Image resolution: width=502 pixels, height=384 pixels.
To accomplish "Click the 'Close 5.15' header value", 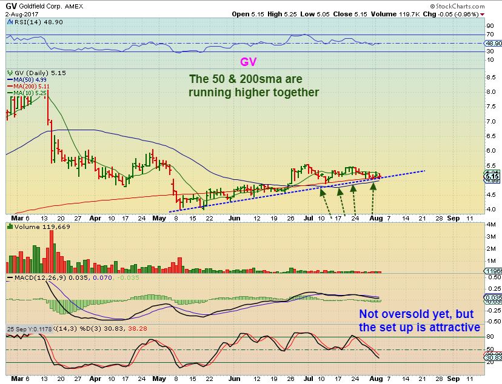I will [350, 14].
